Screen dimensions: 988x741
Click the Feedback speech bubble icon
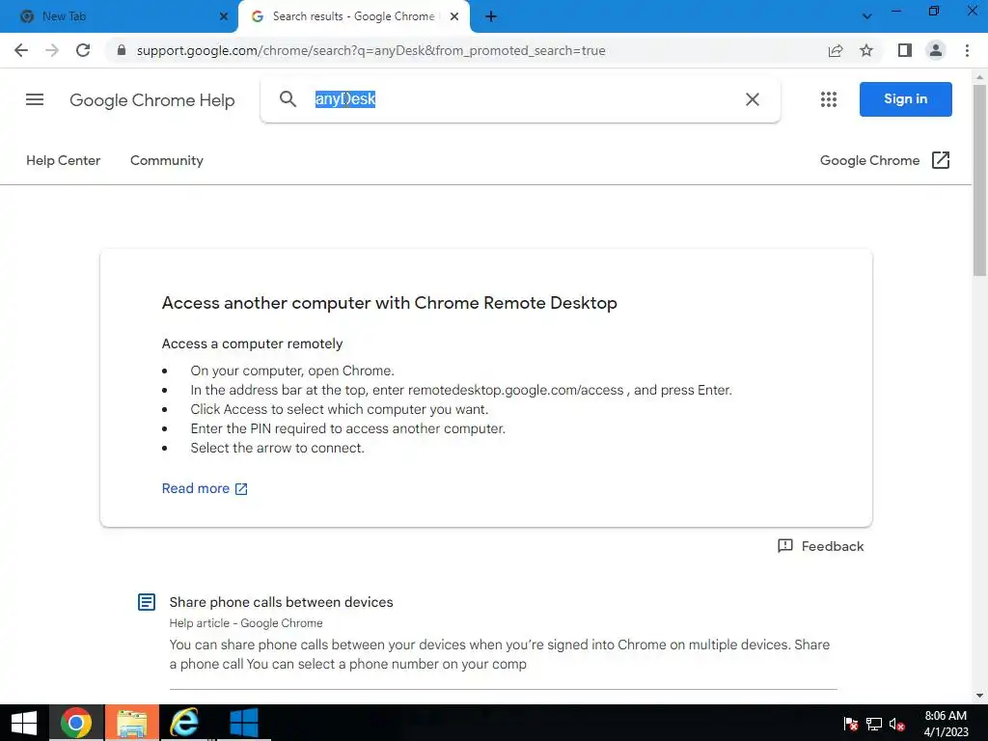(785, 546)
